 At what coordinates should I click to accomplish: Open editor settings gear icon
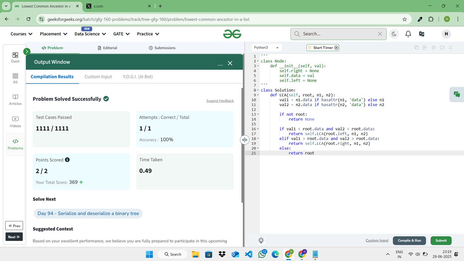433,47
